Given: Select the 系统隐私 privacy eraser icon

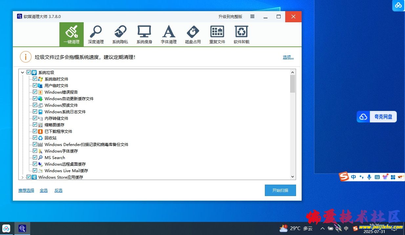Looking at the screenshot, I should pyautogui.click(x=120, y=35).
